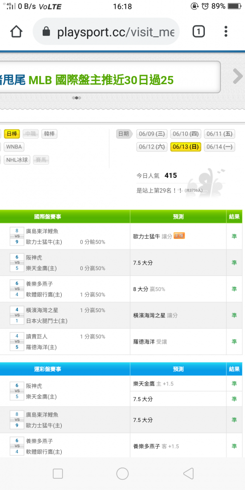Select the WNBA league filter

pyautogui.click(x=14, y=147)
